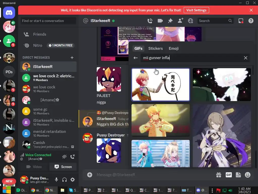
Task: Pick the orange cat-ear heart hands GIF
Action: [x=160, y=120]
